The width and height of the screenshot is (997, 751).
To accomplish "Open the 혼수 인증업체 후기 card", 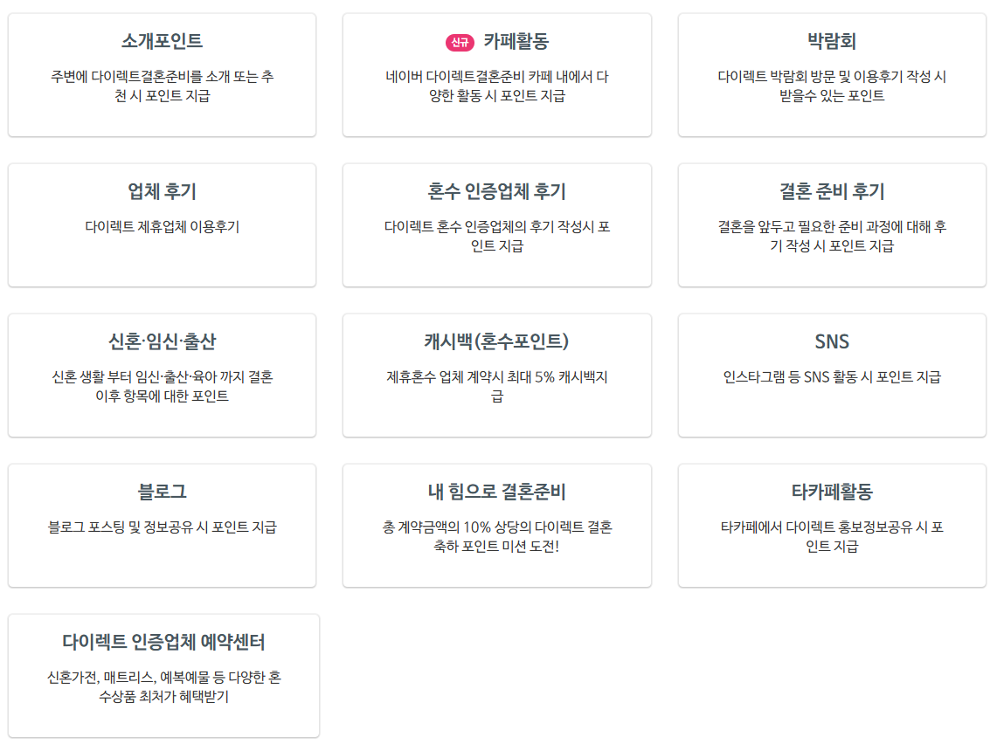I will click(497, 223).
